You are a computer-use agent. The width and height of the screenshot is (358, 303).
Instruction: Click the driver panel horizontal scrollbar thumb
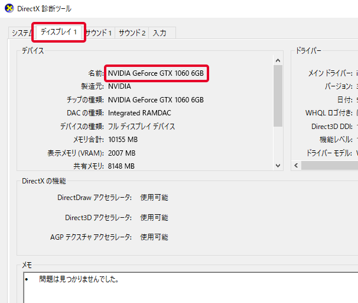pos(331,166)
